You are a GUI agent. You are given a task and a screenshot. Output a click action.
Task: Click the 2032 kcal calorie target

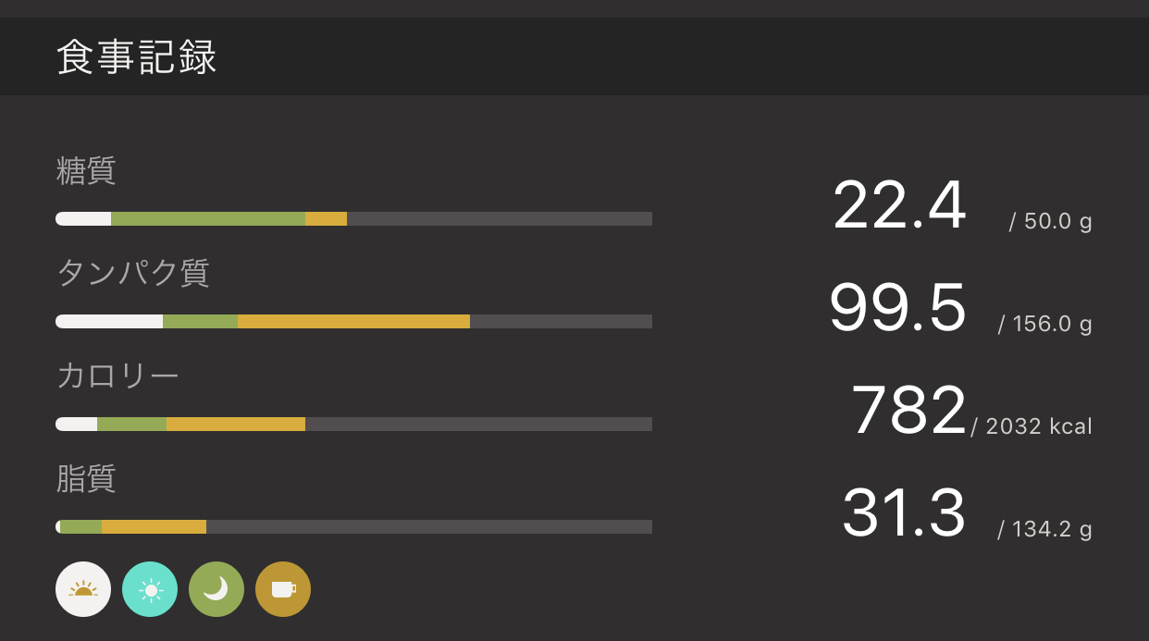(1032, 426)
